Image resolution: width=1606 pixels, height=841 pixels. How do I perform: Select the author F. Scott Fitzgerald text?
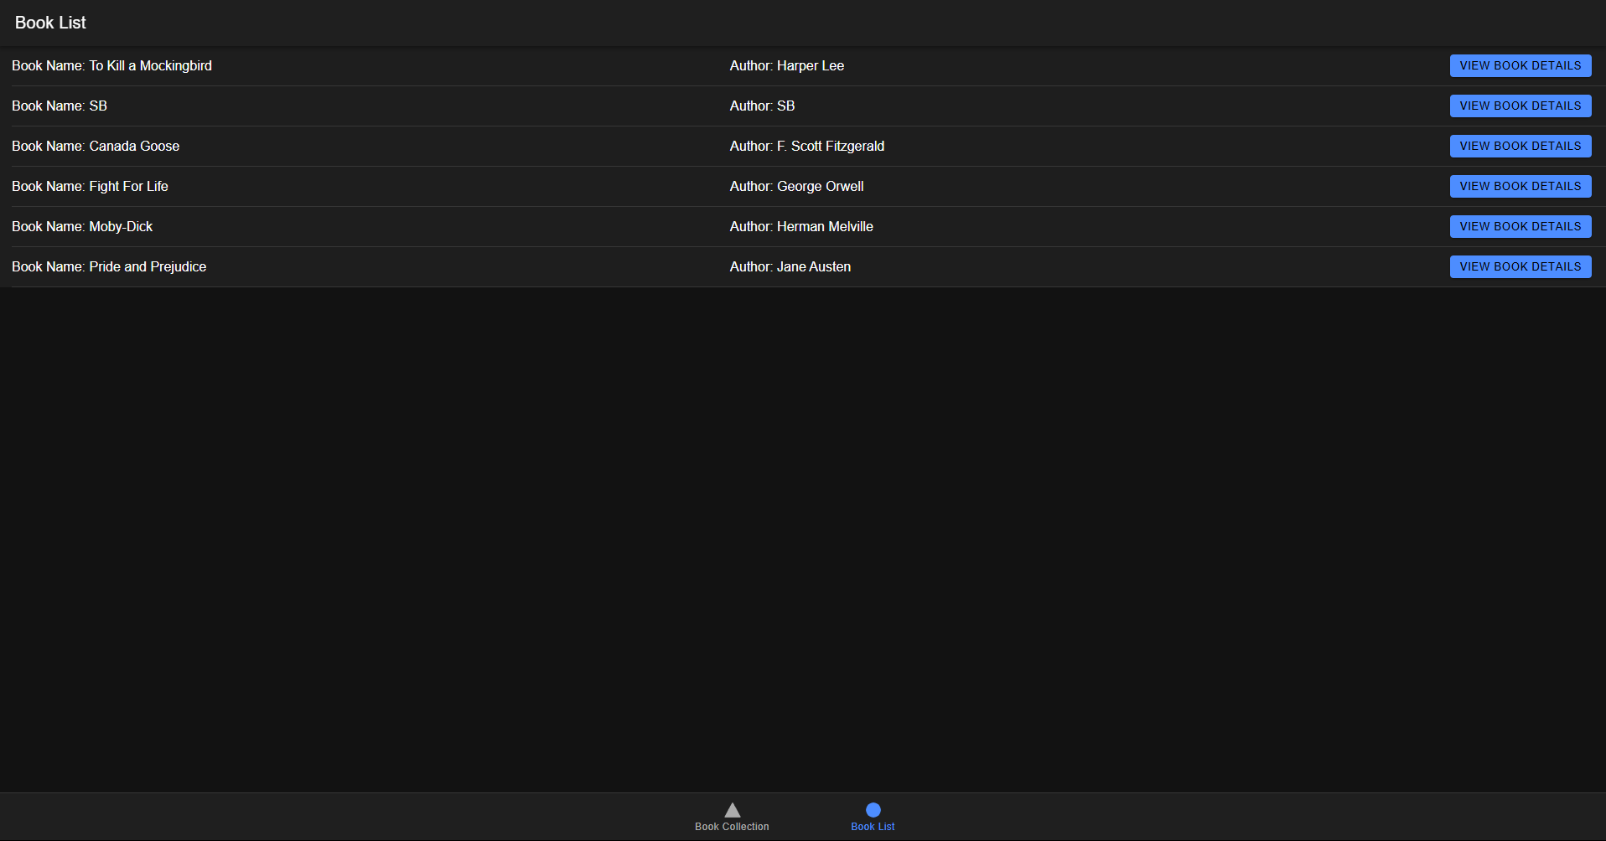(x=806, y=147)
